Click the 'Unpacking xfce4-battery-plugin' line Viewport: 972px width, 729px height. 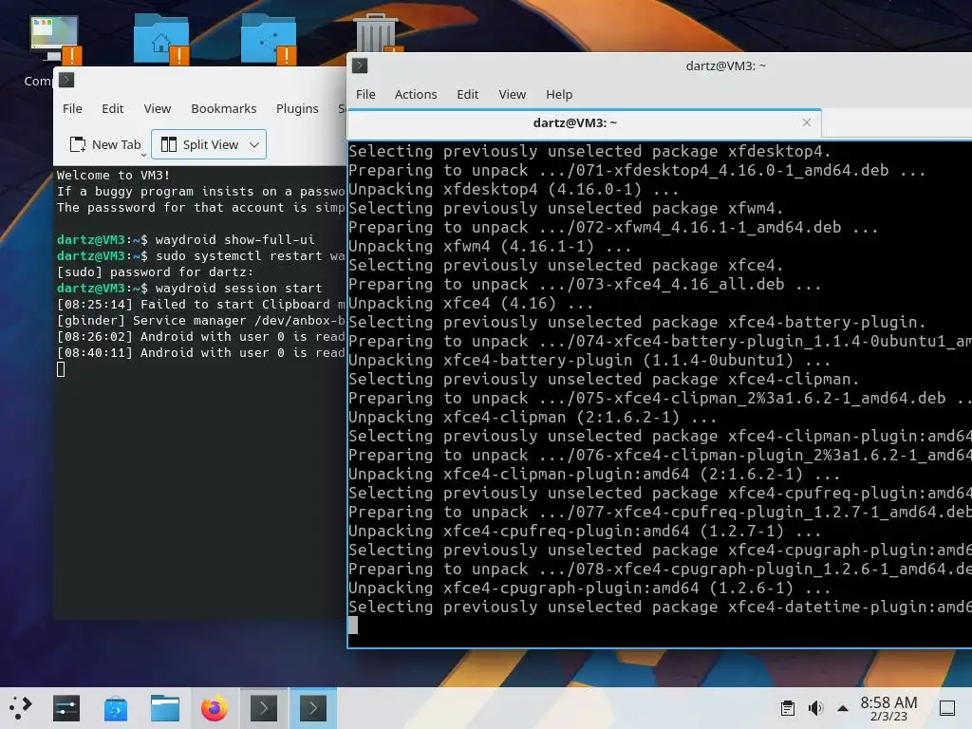pos(589,361)
